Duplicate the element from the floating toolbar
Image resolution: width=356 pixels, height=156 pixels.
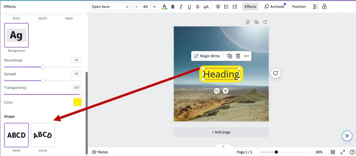pos(230,56)
